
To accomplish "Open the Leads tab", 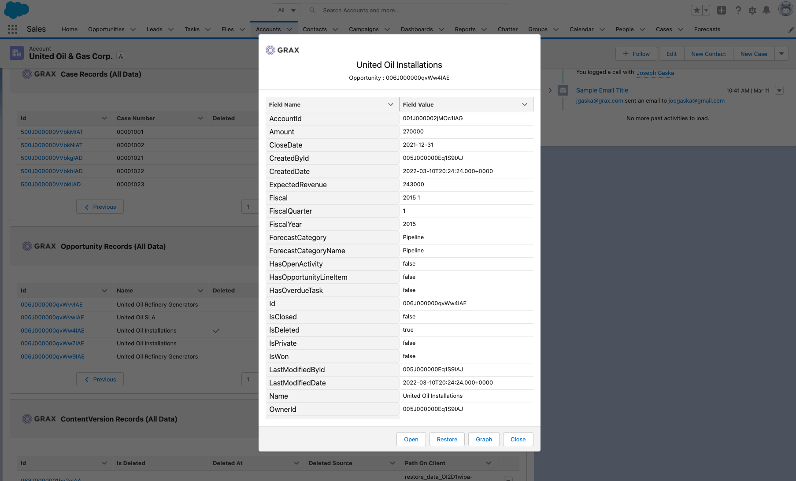I will (155, 30).
